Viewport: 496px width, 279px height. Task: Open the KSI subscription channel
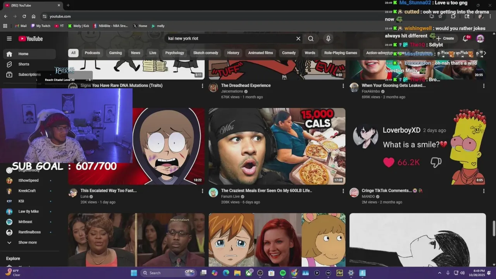pos(29,201)
